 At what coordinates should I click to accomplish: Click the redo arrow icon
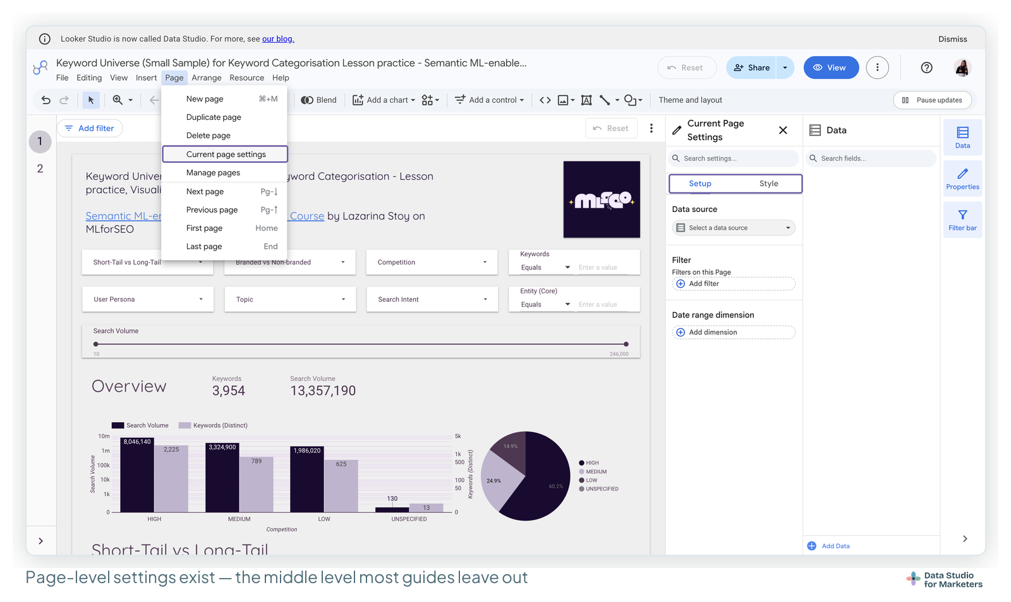[64, 100]
